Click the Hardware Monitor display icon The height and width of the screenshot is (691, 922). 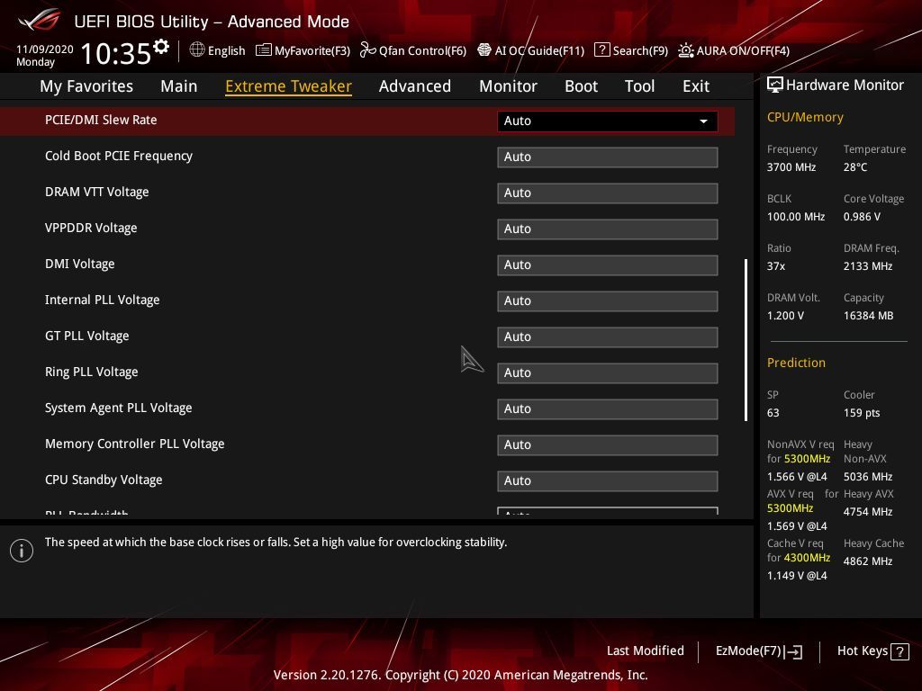click(x=775, y=85)
